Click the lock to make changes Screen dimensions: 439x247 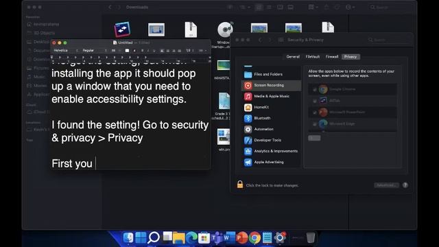240,185
